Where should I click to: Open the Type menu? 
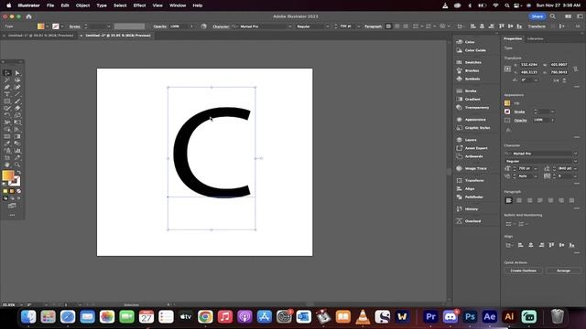102,5
